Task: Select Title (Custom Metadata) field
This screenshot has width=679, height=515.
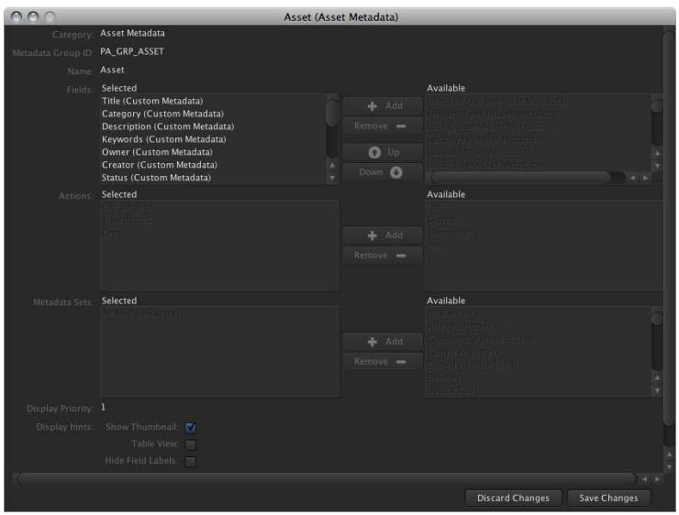Action: tap(152, 101)
